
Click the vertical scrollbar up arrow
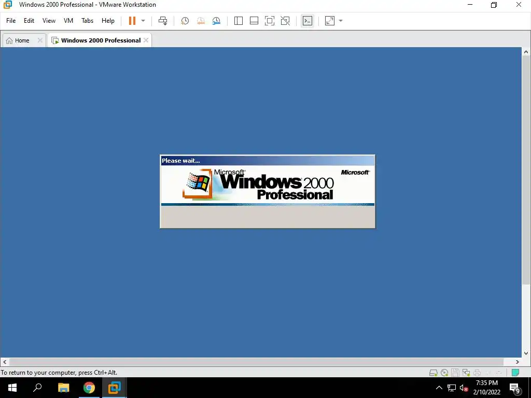pyautogui.click(x=526, y=52)
